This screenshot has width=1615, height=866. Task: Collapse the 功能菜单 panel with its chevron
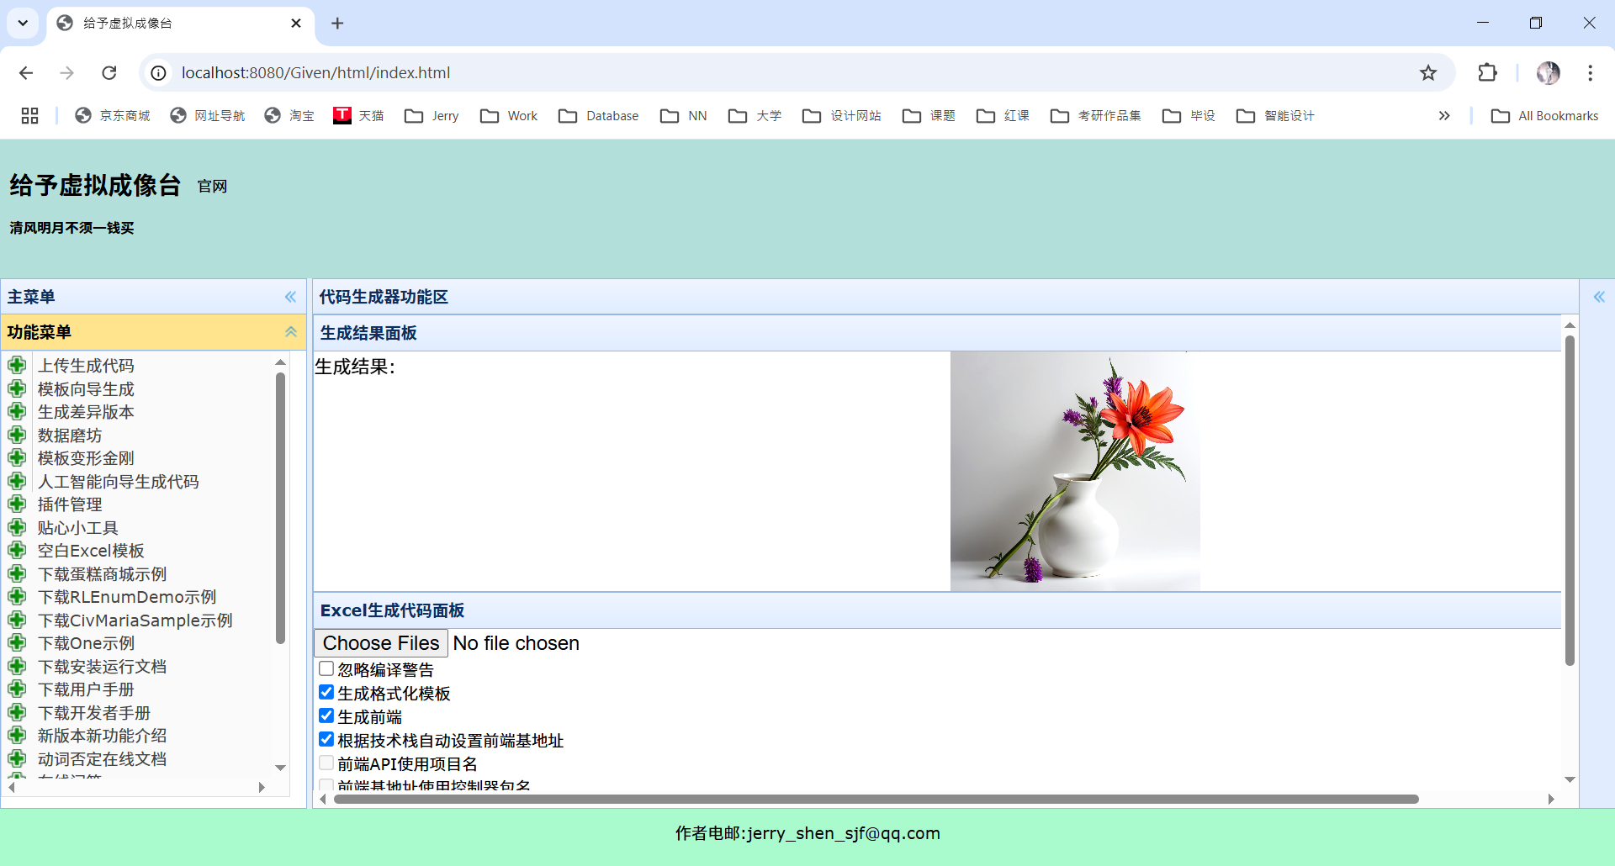coord(290,332)
